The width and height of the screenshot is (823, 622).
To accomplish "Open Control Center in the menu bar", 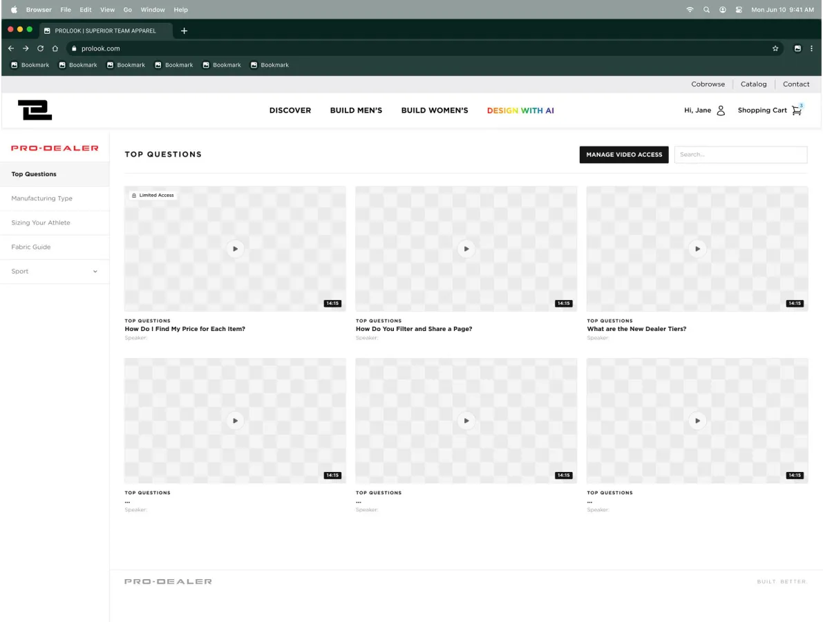I will pos(739,10).
